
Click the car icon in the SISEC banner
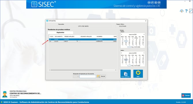149,3
